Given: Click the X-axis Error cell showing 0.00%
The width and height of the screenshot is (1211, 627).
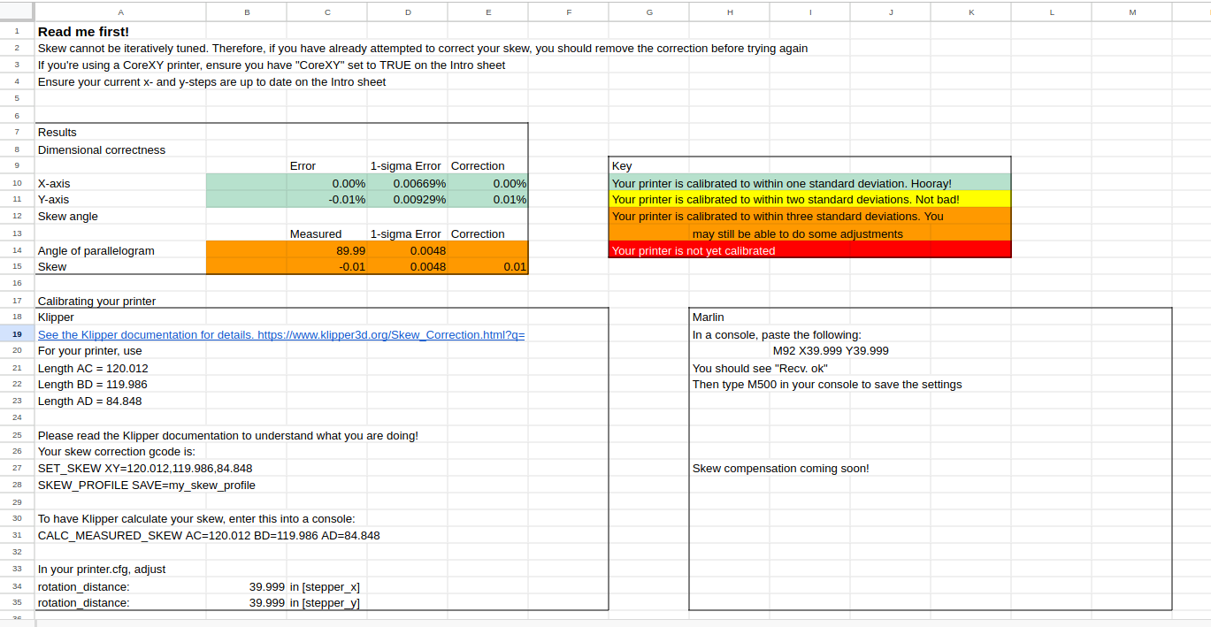Looking at the screenshot, I should pyautogui.click(x=326, y=183).
